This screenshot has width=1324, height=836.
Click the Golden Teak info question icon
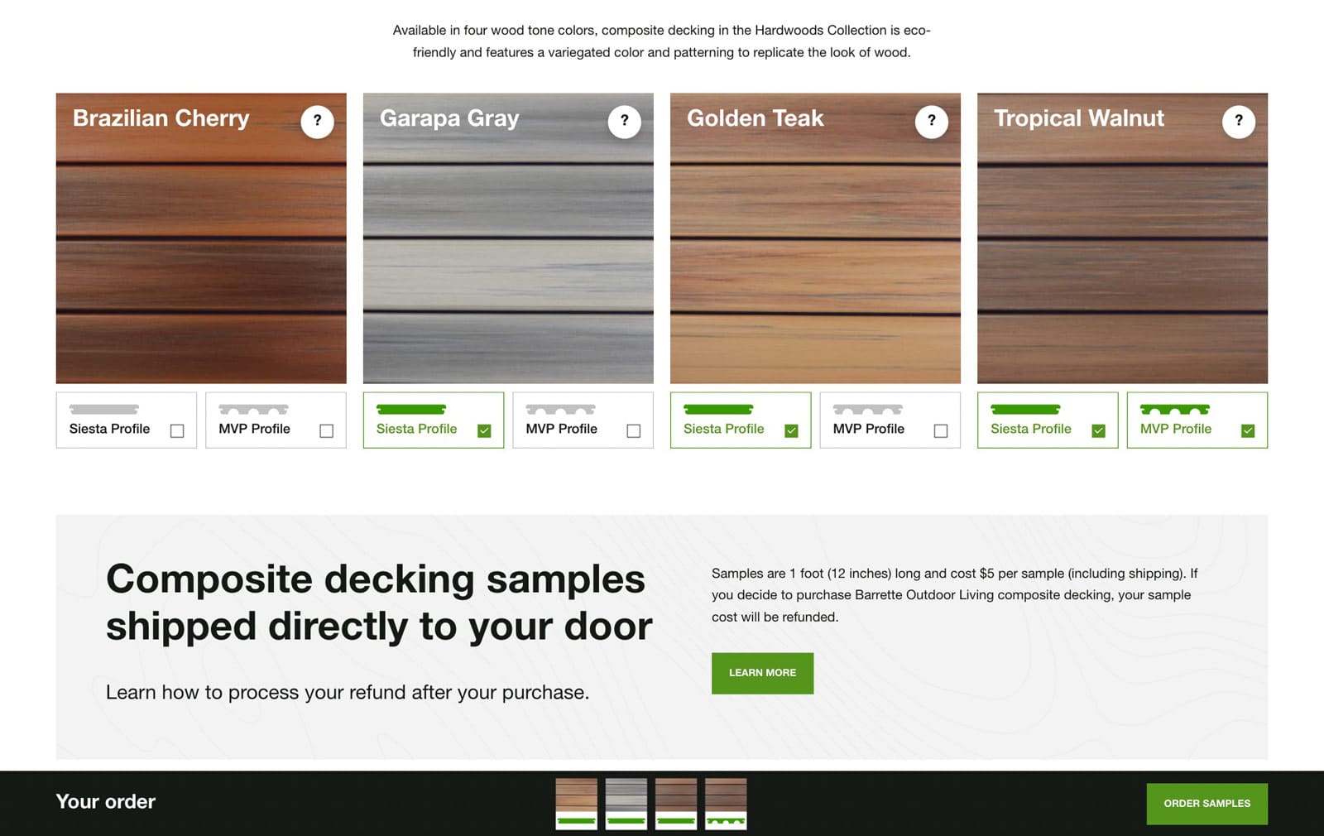tap(931, 122)
